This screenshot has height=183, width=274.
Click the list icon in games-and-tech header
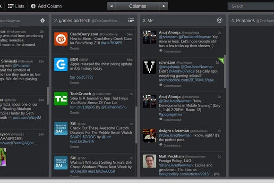pos(131,20)
